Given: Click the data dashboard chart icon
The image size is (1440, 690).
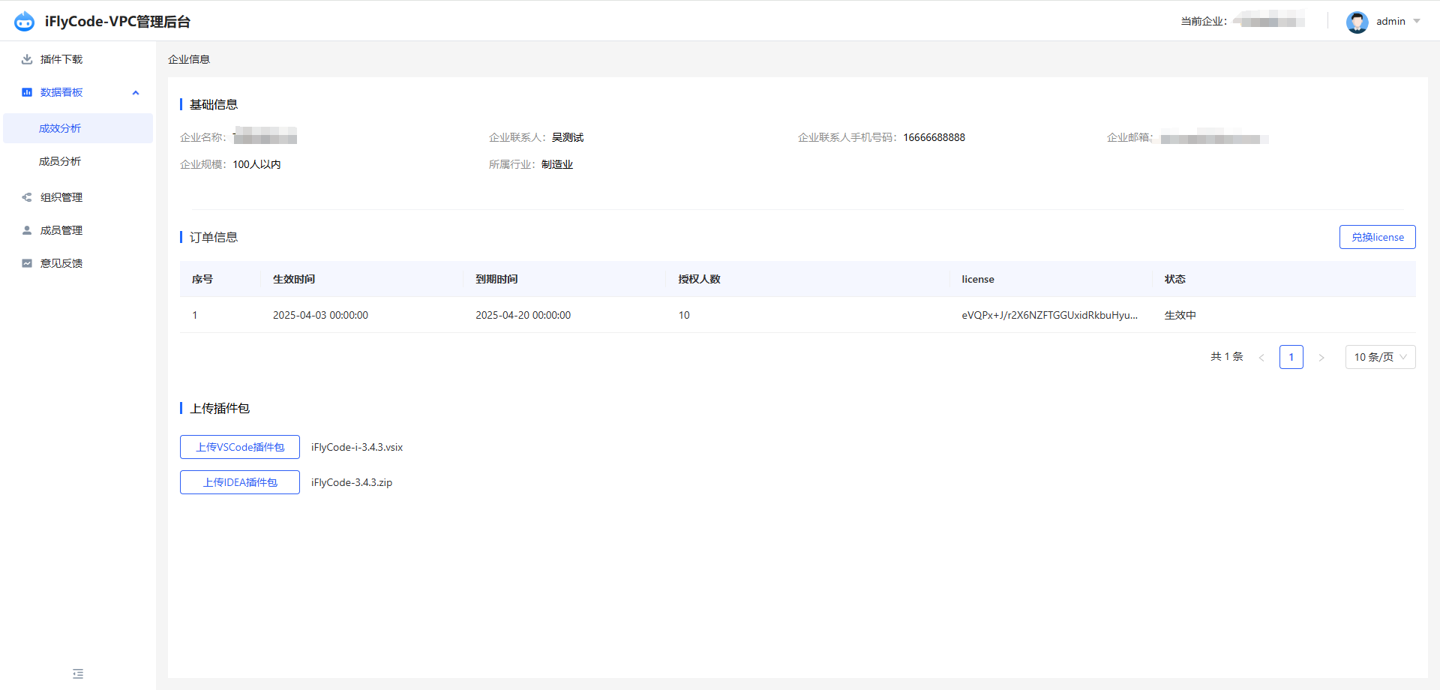Looking at the screenshot, I should (27, 92).
